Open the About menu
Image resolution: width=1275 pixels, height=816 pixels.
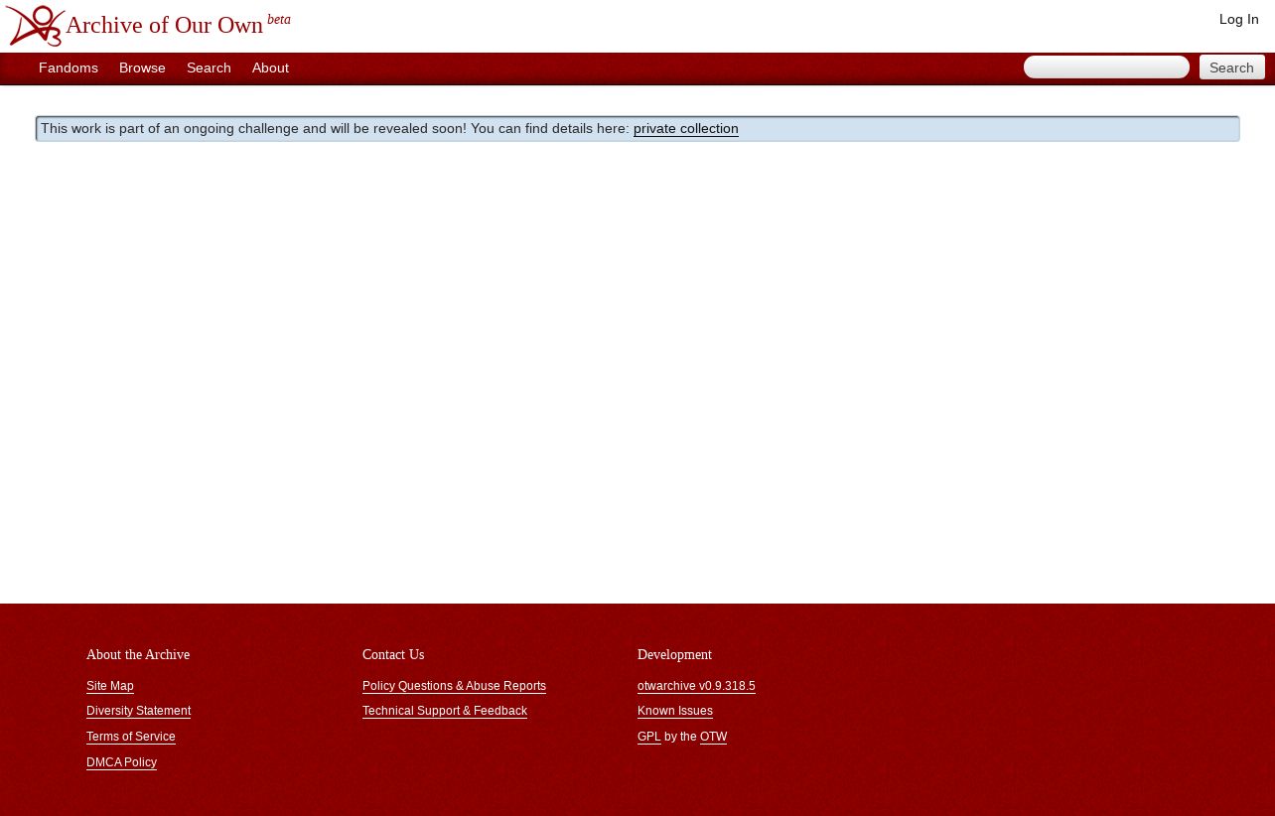(x=270, y=68)
